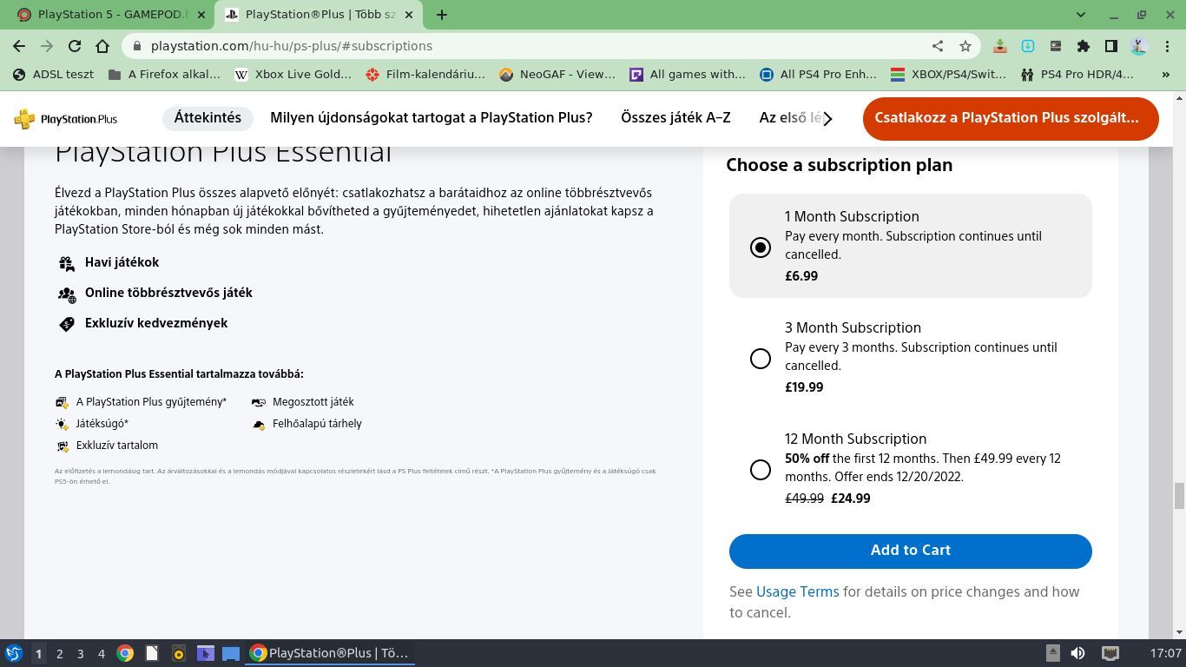
Task: Open the Chrome profile avatar
Action: pos(1139,46)
